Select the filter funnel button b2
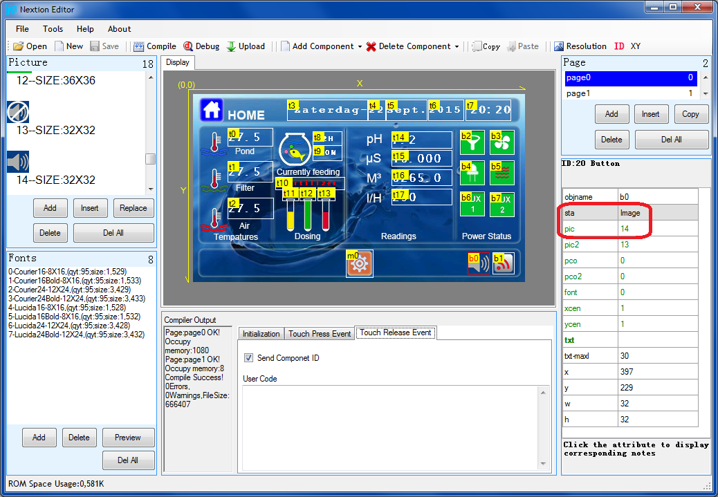Viewport: 718px width, 497px height. (472, 142)
